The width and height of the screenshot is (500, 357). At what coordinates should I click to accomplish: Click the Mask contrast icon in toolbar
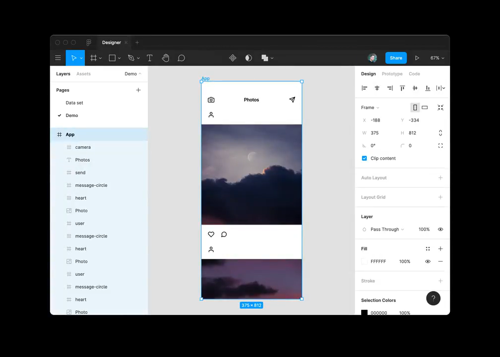(x=249, y=58)
